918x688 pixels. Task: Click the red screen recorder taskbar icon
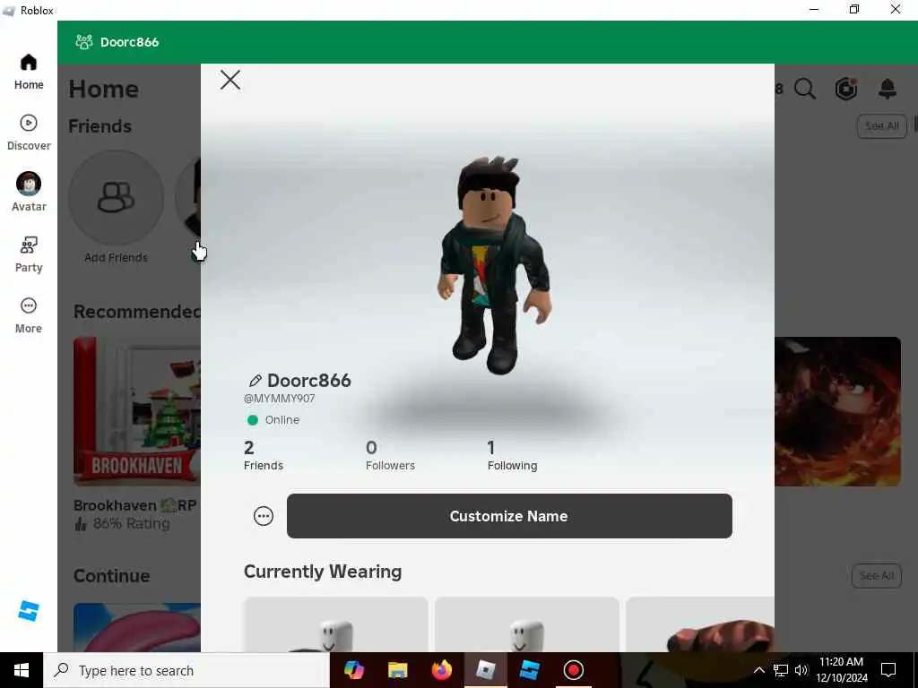coord(573,670)
